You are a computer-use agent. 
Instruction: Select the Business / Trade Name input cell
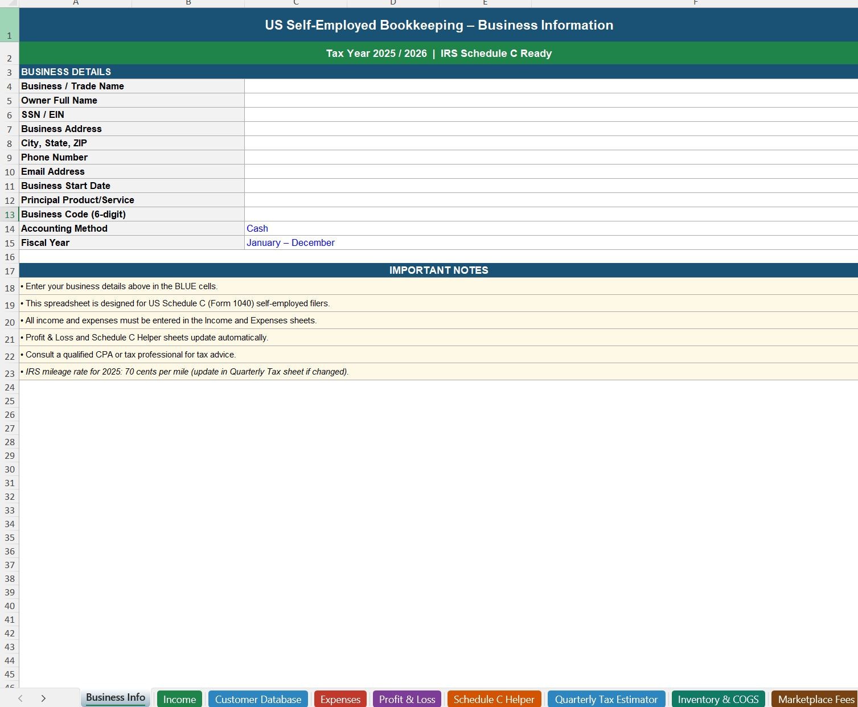tap(551, 86)
